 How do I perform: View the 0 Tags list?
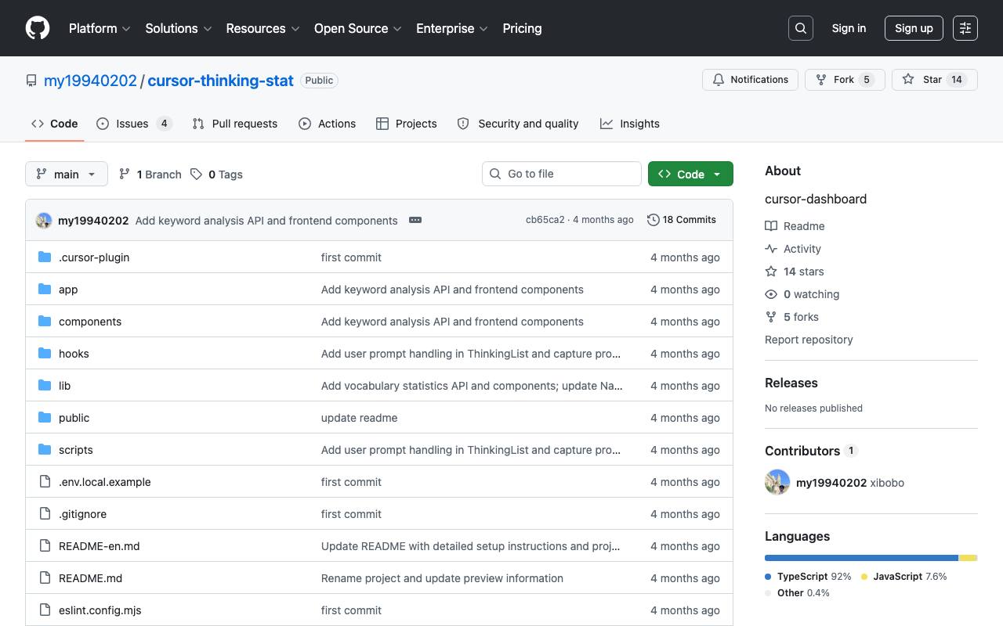tap(216, 174)
